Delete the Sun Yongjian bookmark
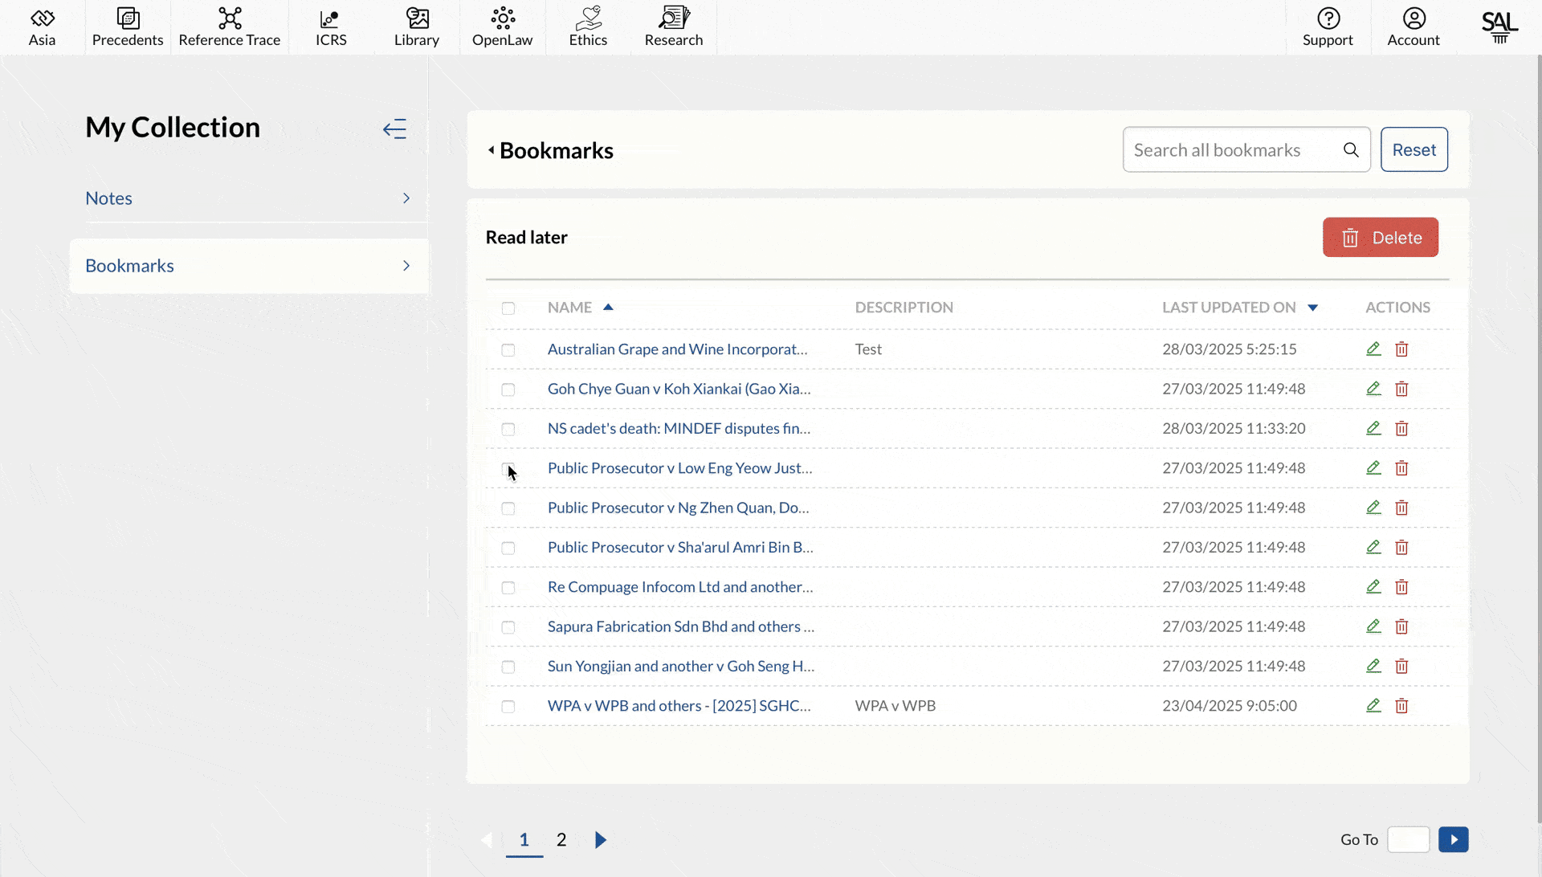Viewport: 1542px width, 877px height. [x=1401, y=666]
